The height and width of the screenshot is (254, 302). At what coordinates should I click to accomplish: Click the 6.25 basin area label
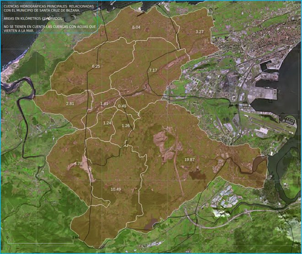(96, 66)
